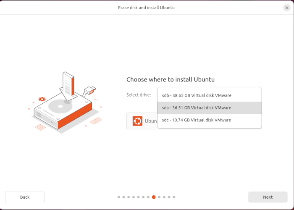Click the first progress dot
The width and height of the screenshot is (294, 210).
(x=119, y=197)
